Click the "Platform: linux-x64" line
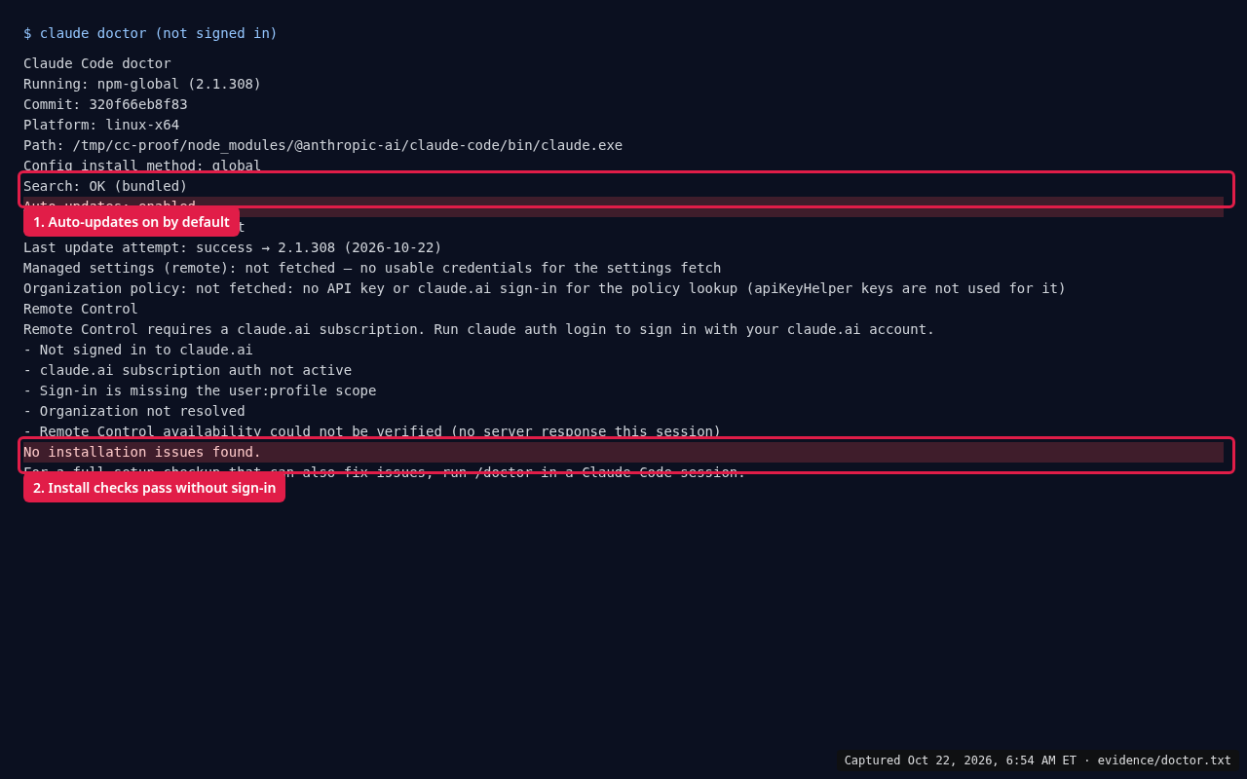Screen dimensions: 1247x779 point(101,125)
